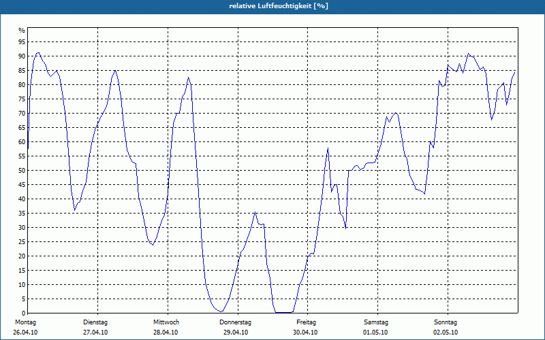The image size is (545, 340).
Task: Click the chart title 'relative Luftfeuchtigkeit [%]'
Action: pyautogui.click(x=279, y=6)
